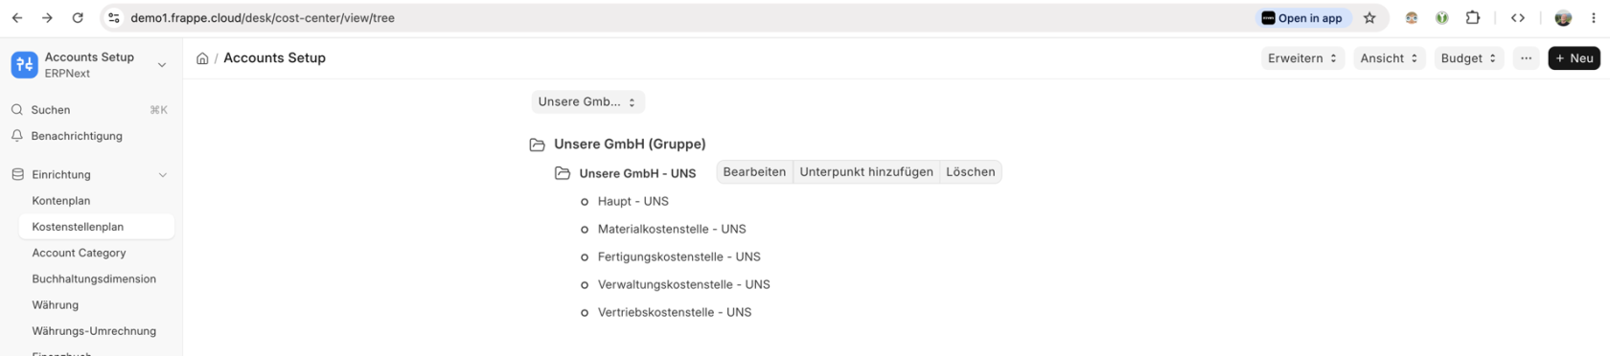Click the Einrichtung section label
Screen dimensions: 1610x356
tap(61, 175)
